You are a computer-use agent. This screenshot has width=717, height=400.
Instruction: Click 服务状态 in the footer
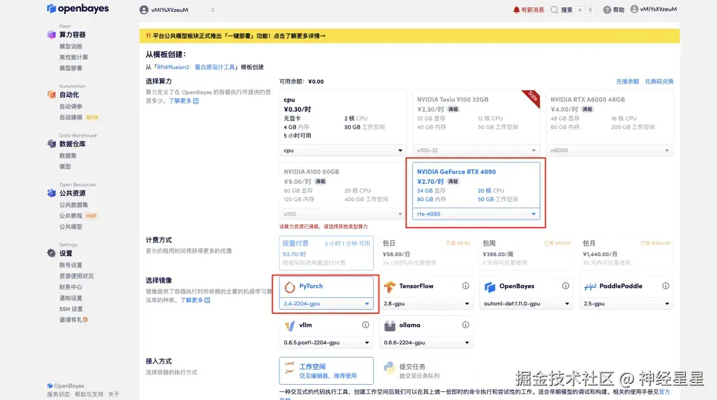click(x=58, y=394)
